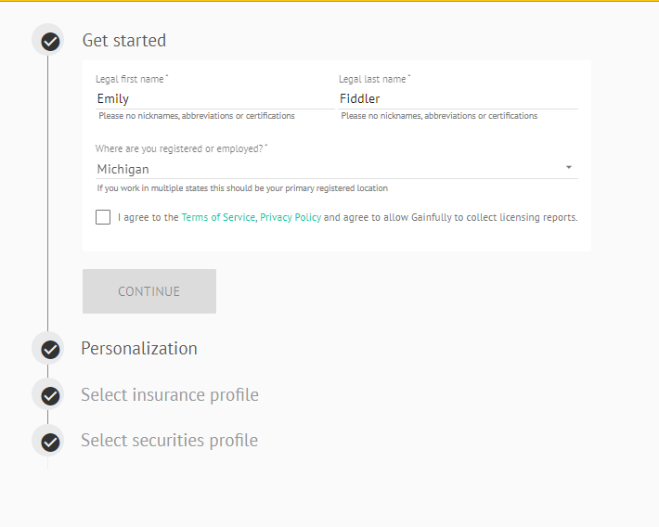Focus the Legal first name field containing Emily
This screenshot has height=527, width=659.
[x=215, y=98]
